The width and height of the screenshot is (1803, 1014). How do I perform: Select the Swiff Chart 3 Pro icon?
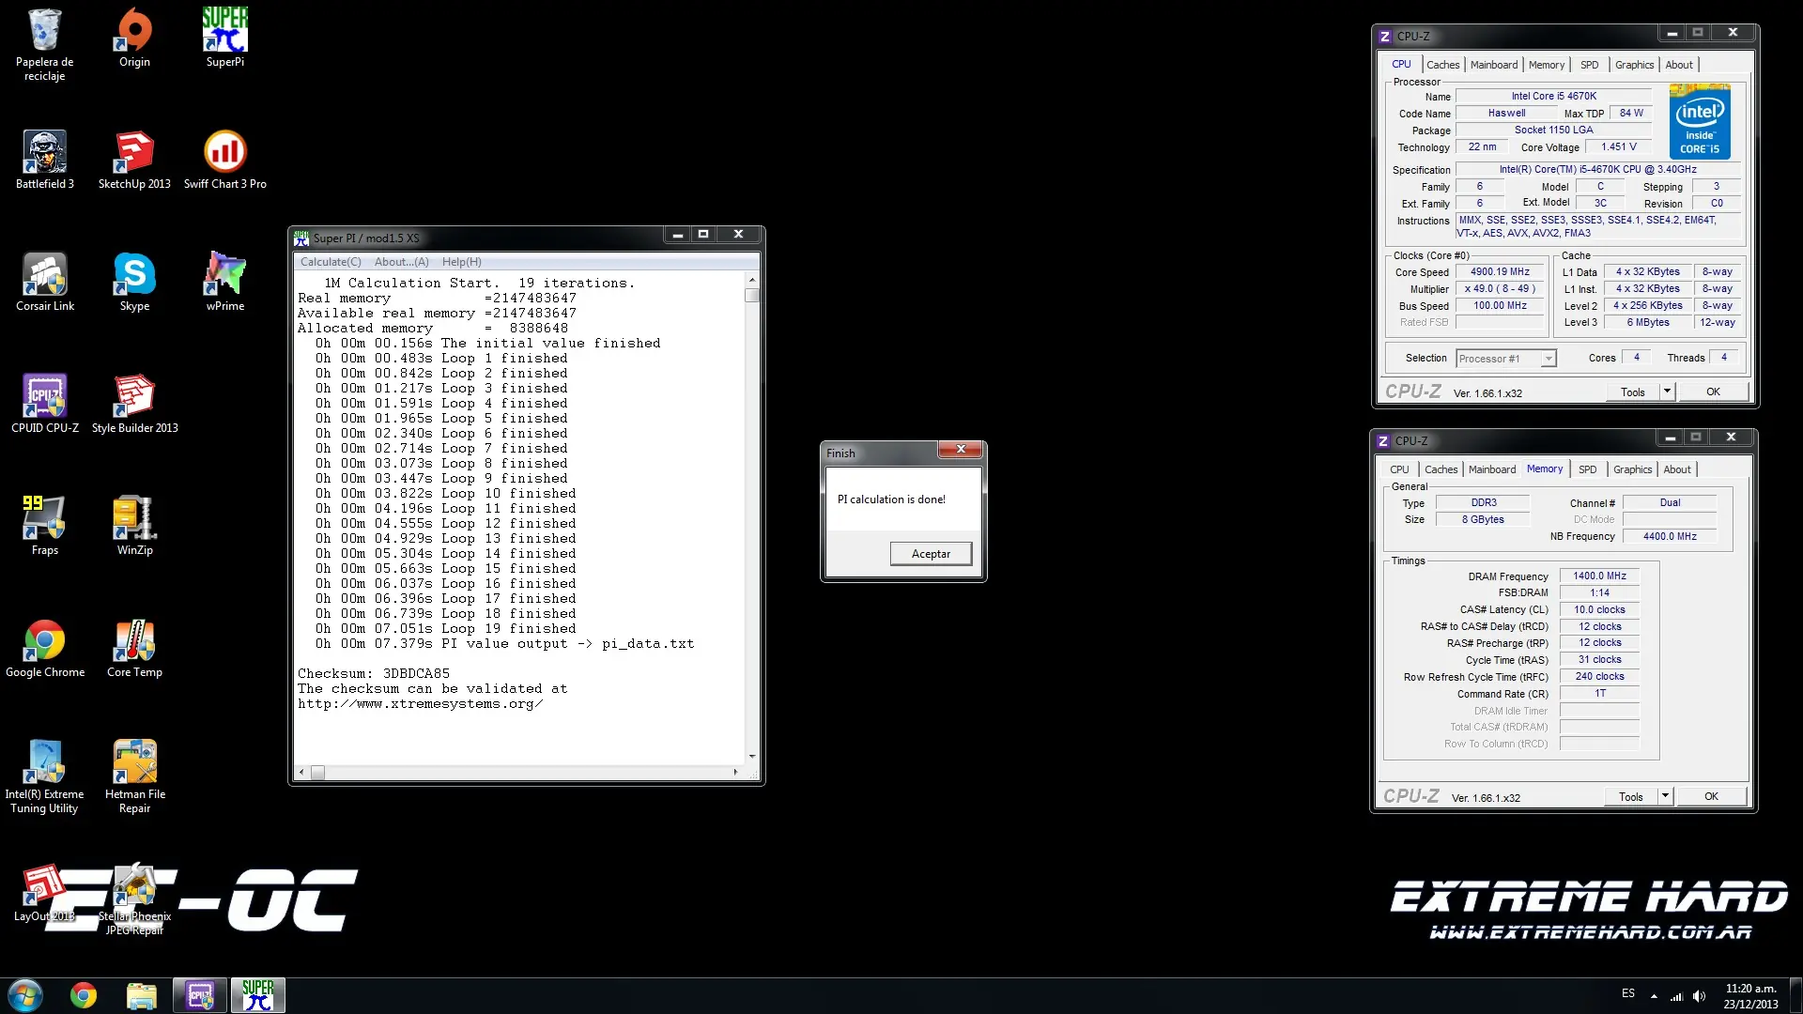pos(225,160)
